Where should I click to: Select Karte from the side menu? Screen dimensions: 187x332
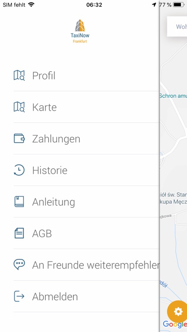(86, 107)
